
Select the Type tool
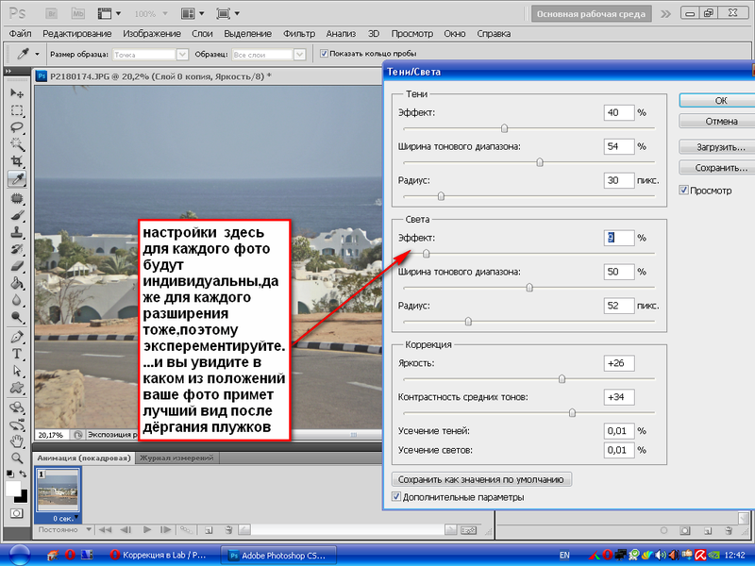pyautogui.click(x=17, y=354)
